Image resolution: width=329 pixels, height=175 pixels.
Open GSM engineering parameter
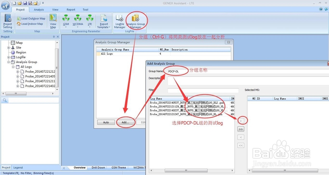pos(66,21)
